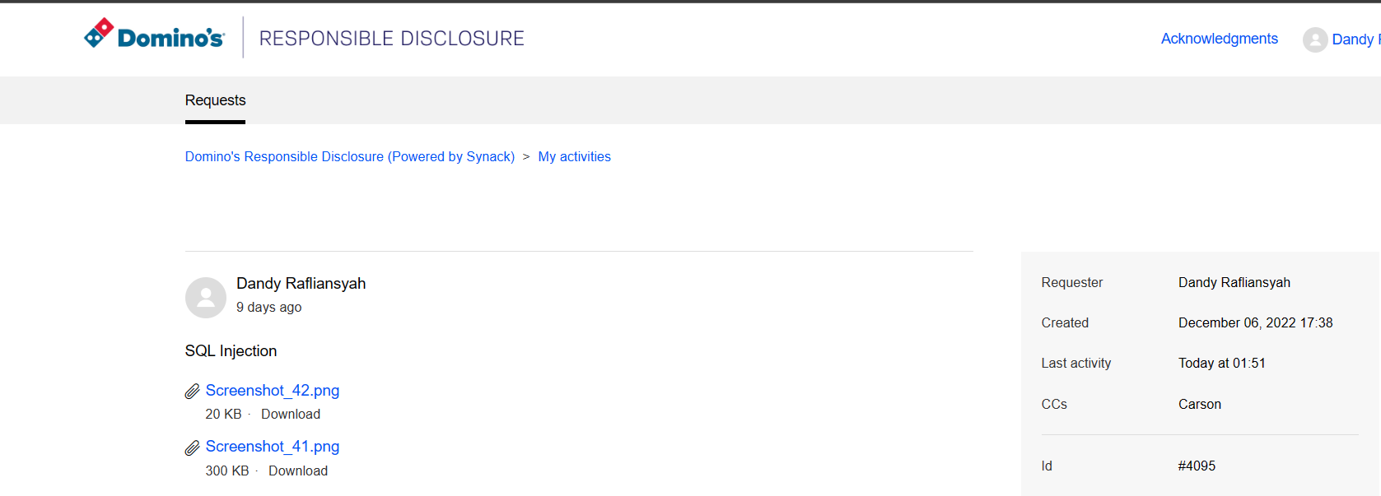Click the Requester name in sidebar

(1234, 283)
